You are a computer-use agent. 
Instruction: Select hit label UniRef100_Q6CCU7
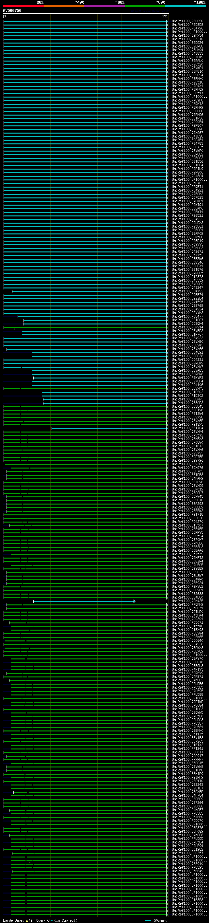pyautogui.click(x=187, y=493)
